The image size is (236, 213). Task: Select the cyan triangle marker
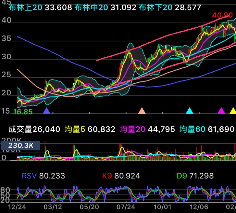tap(190, 111)
